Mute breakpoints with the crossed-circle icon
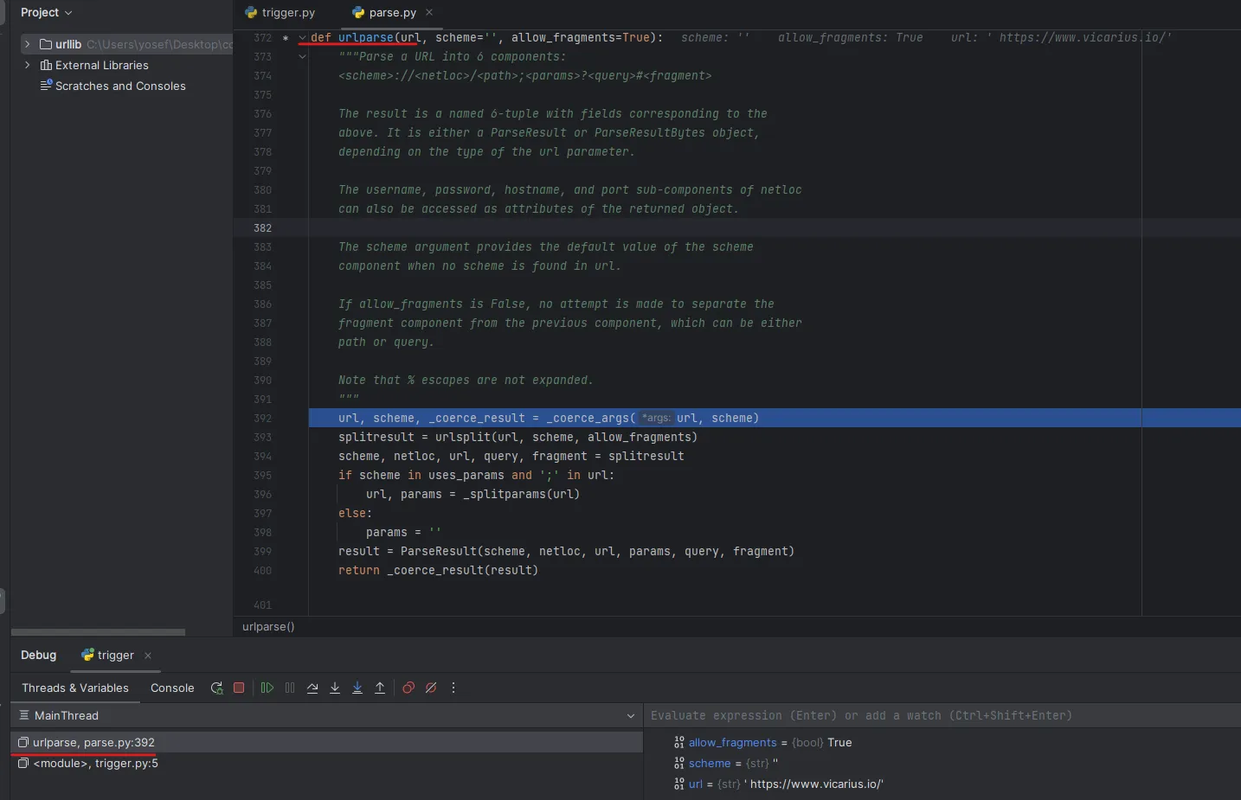Viewport: 1241px width, 800px height. (430, 688)
